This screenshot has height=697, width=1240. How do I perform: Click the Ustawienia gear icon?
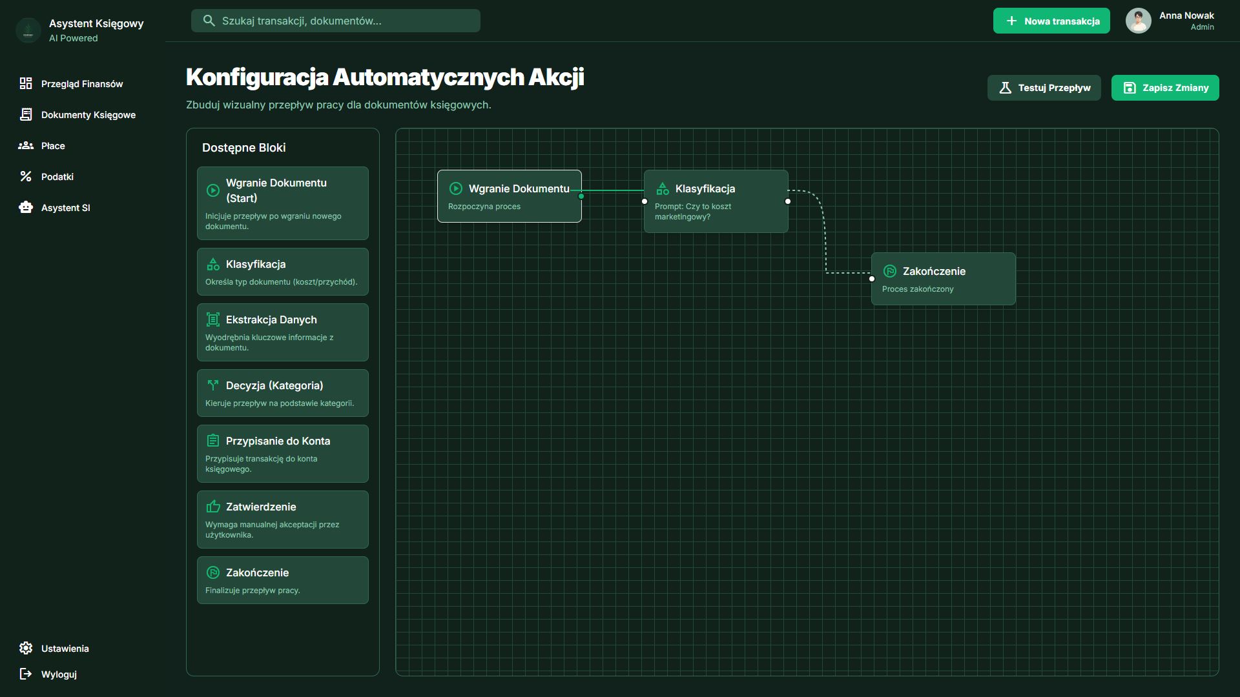(26, 648)
